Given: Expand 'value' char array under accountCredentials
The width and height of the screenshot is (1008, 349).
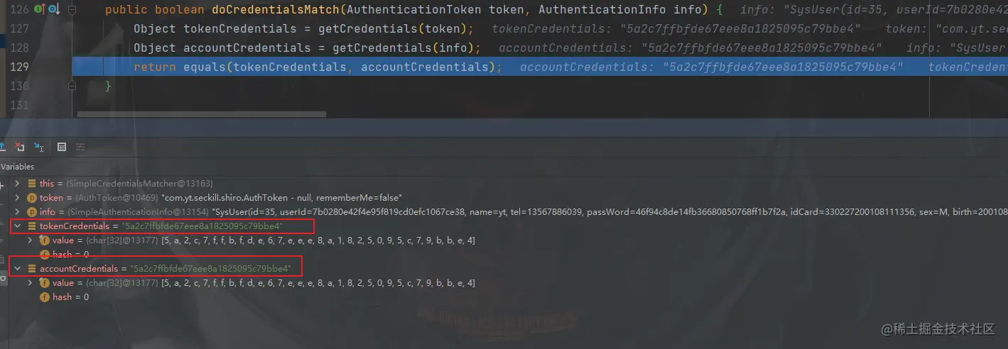Looking at the screenshot, I should click(31, 283).
